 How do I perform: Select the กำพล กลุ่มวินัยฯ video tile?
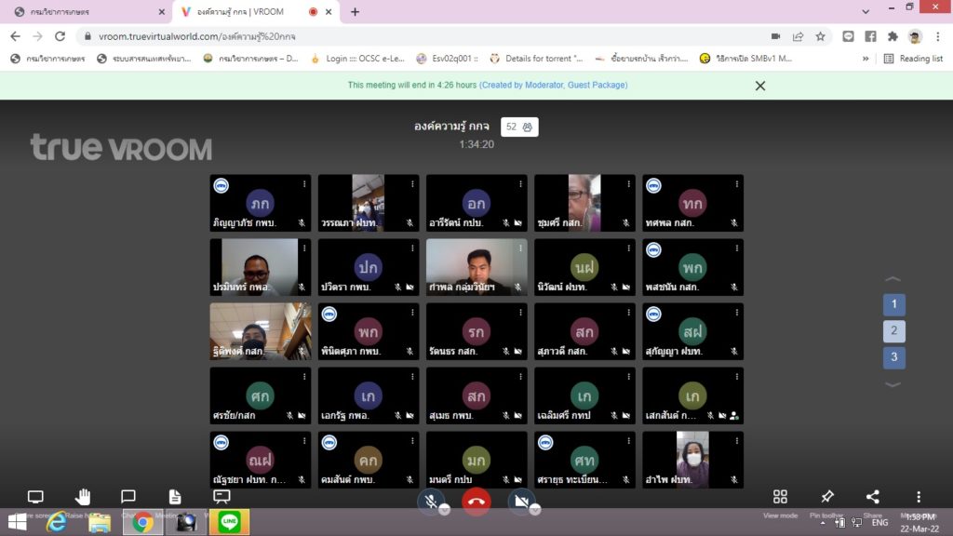click(476, 267)
